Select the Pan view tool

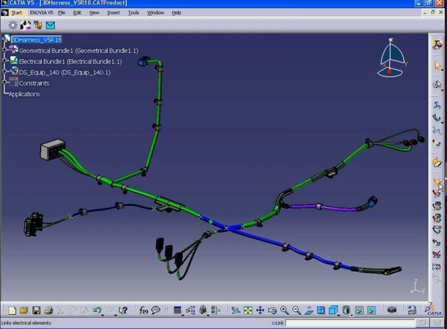[260, 310]
